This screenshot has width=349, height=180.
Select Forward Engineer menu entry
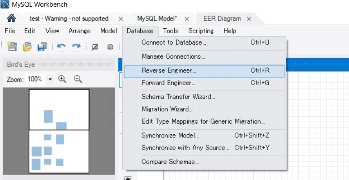coord(168,83)
